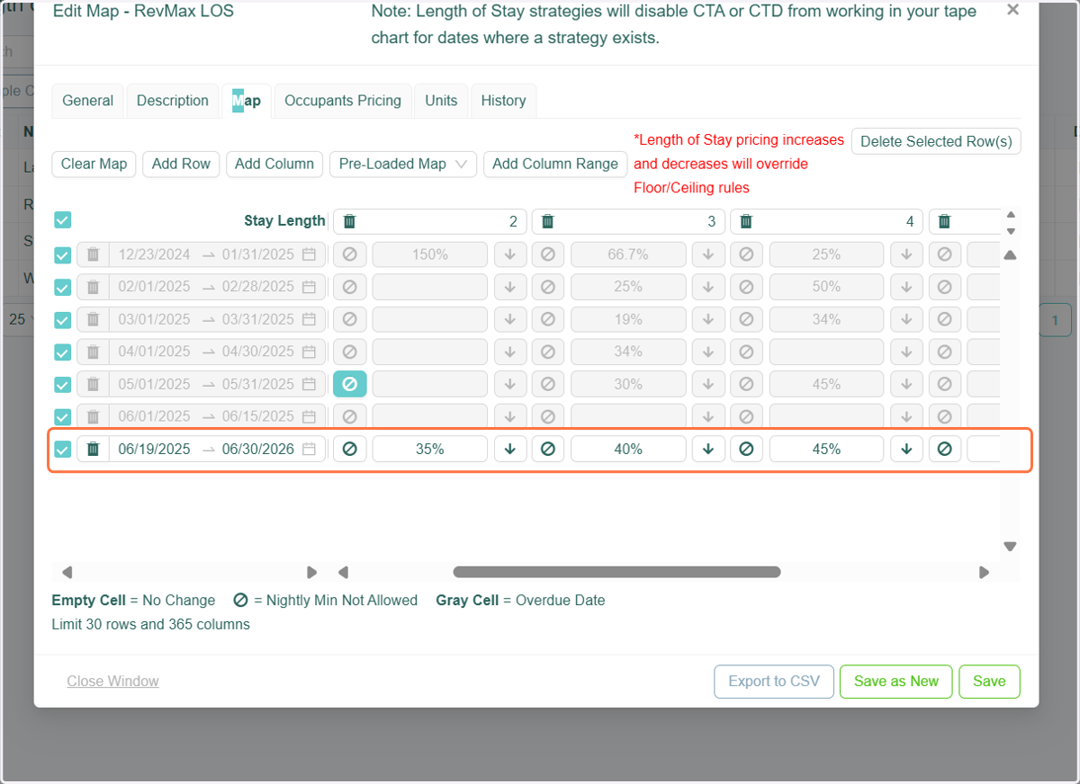Click the table's scroll-down arrow

(x=1010, y=547)
